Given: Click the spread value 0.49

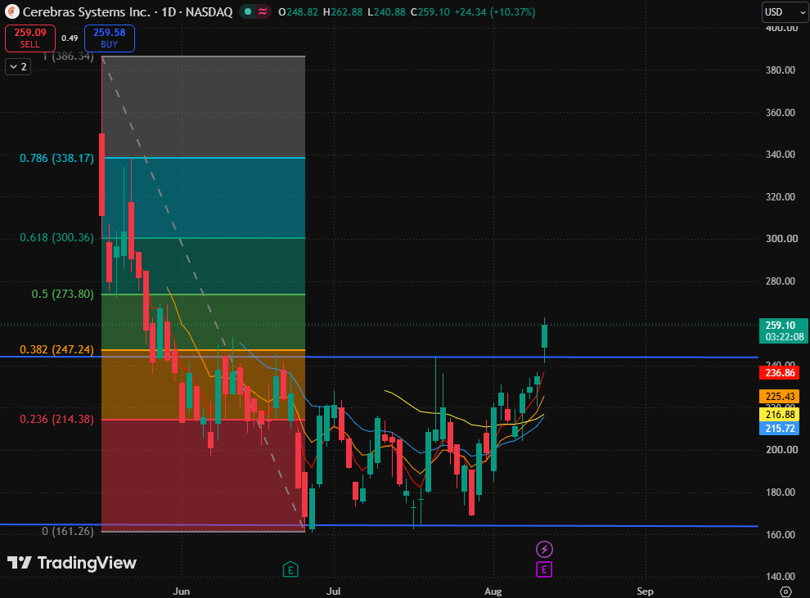Looking at the screenshot, I should click(70, 38).
